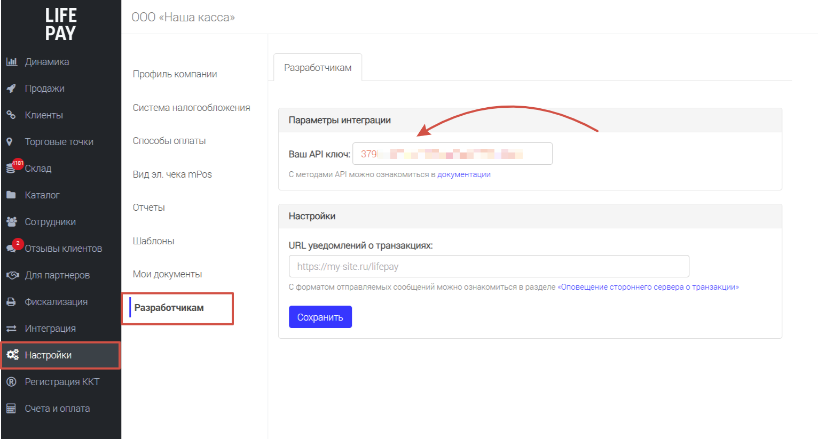Select the Разработчикам tab at top
The image size is (818, 439).
[318, 68]
